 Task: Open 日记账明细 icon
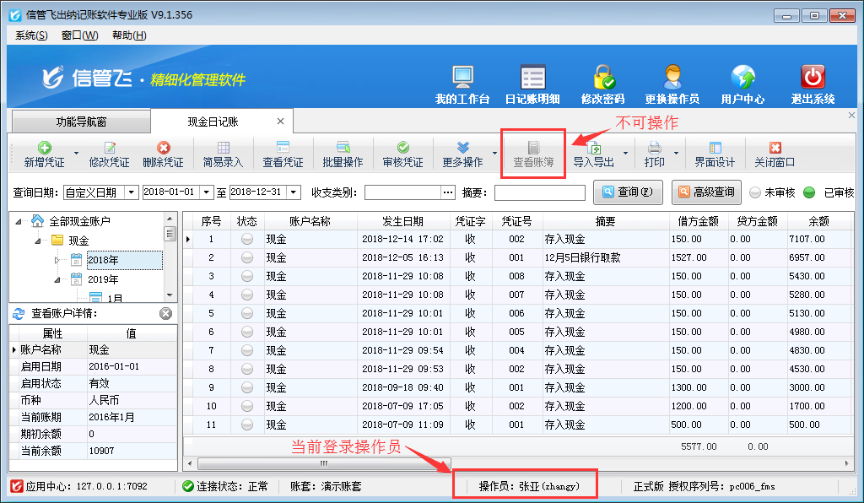(532, 78)
